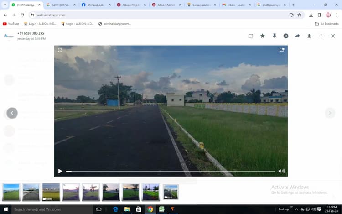Click Search the web and Windows box
The image size is (342, 214).
(x=52, y=209)
